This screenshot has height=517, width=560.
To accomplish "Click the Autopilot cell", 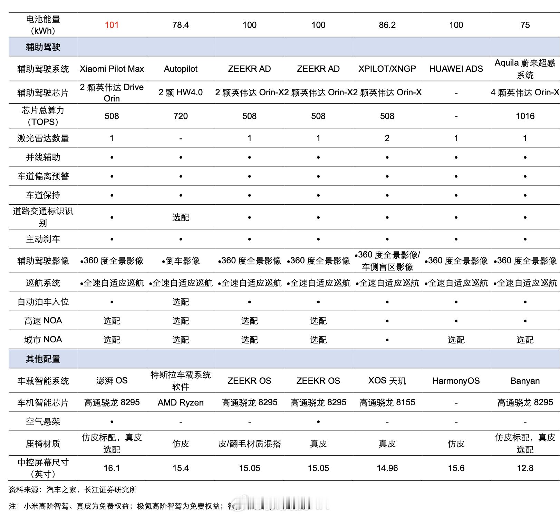I will coord(181,69).
